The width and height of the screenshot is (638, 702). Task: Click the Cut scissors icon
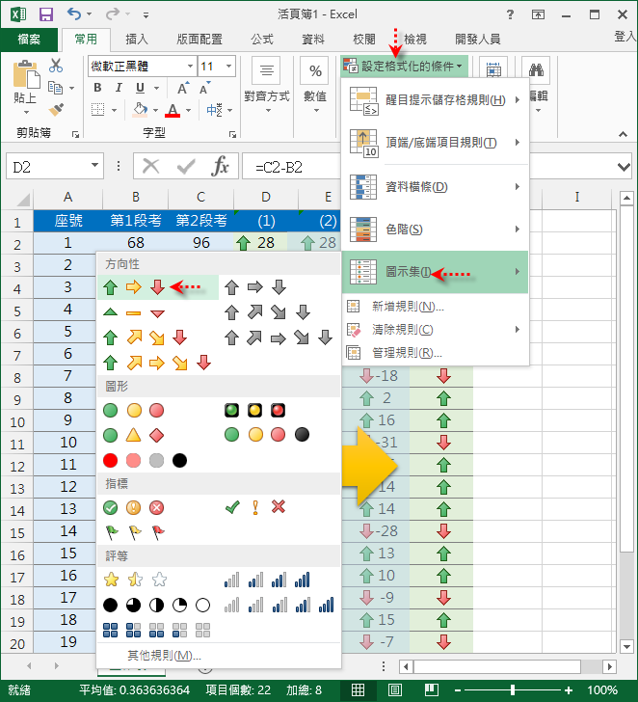56,66
